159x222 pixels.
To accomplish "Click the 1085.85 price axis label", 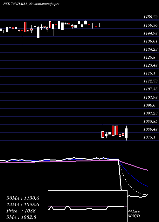I will click(x=150, y=121).
